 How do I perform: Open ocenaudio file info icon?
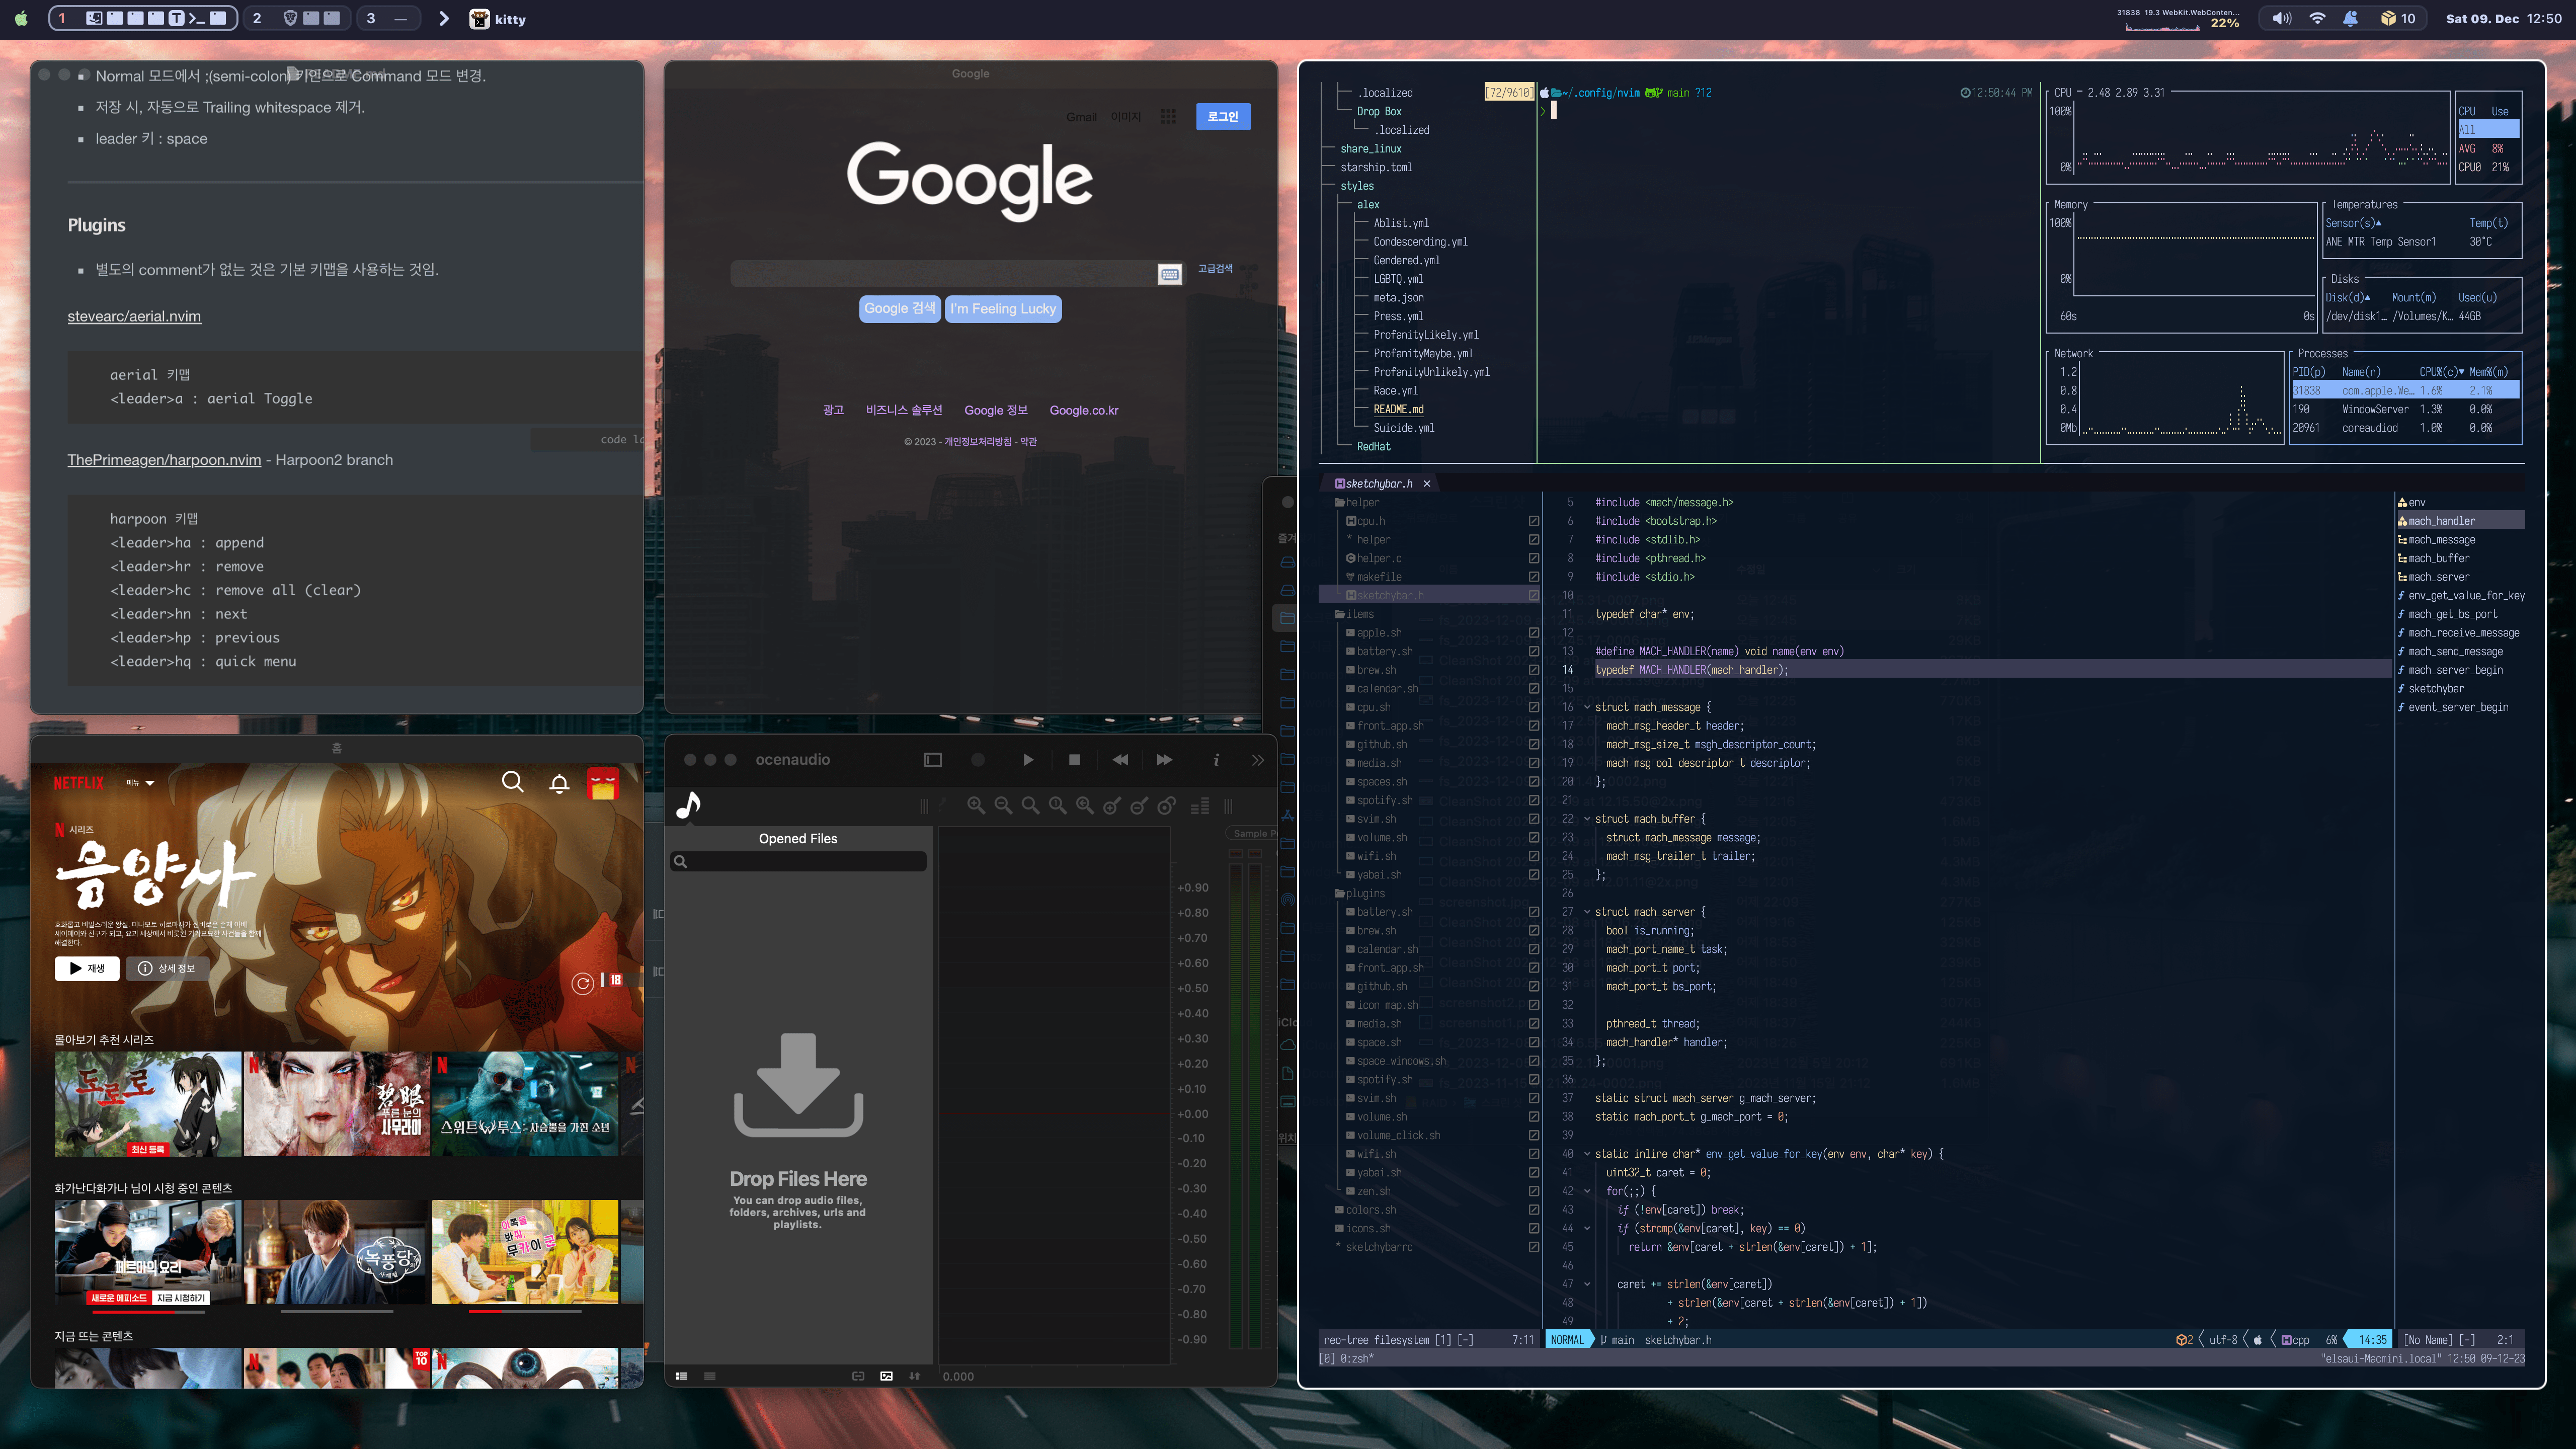point(1216,760)
